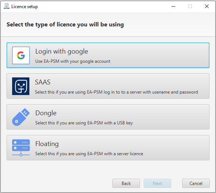Click the floating server icon
The image size is (216, 193).
click(21, 148)
